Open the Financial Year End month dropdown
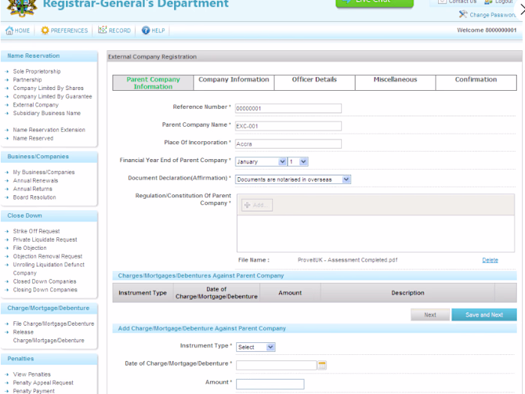Image resolution: width=525 pixels, height=394 pixels. click(261, 162)
